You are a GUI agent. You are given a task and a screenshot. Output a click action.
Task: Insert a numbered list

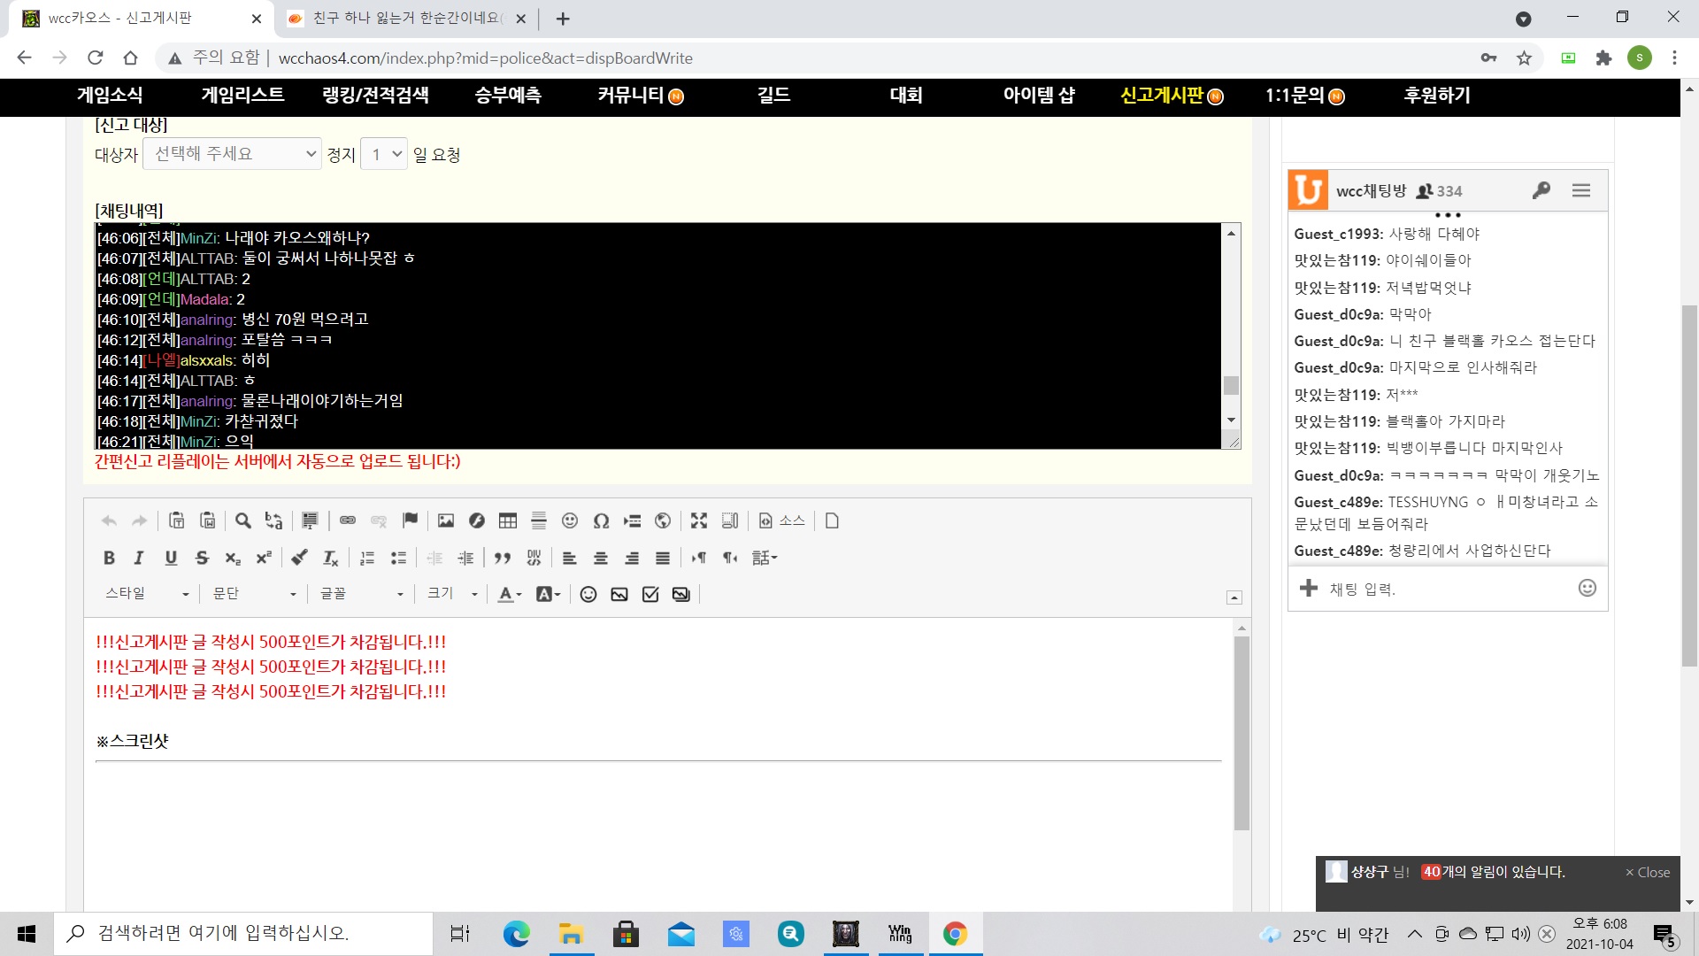pyautogui.click(x=367, y=558)
